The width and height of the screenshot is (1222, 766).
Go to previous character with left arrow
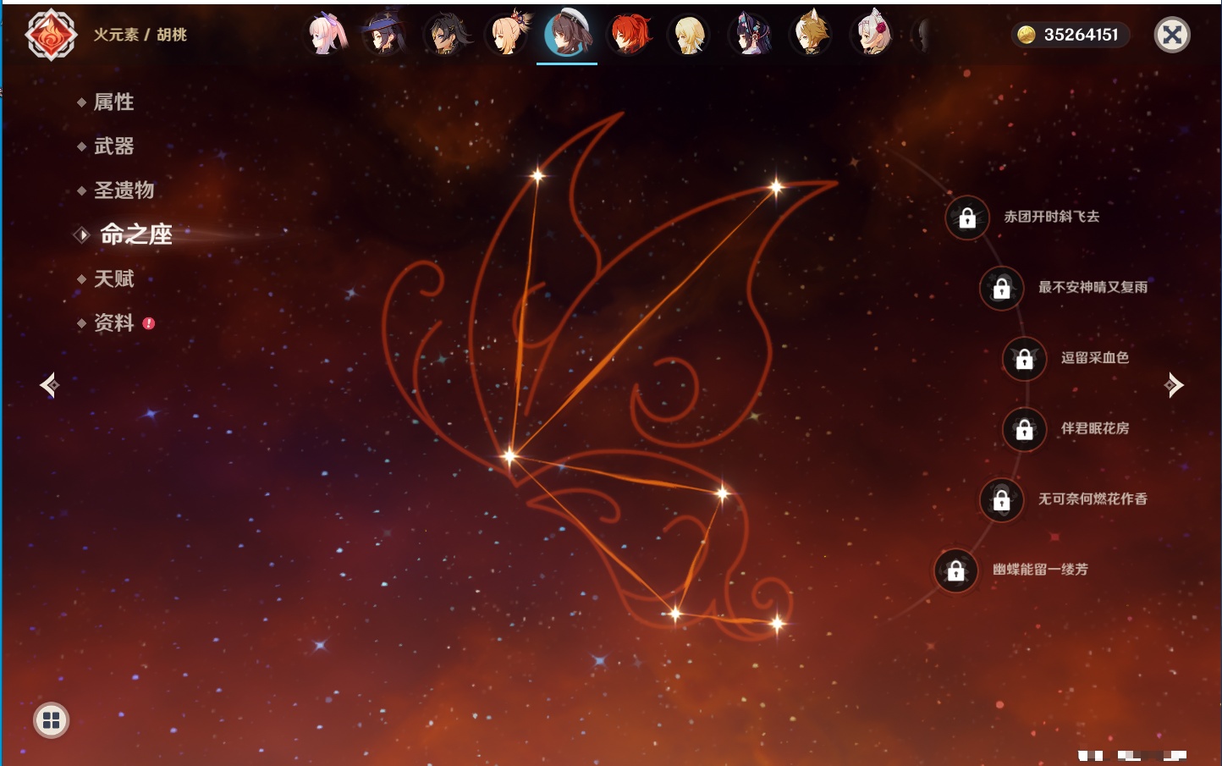point(49,385)
